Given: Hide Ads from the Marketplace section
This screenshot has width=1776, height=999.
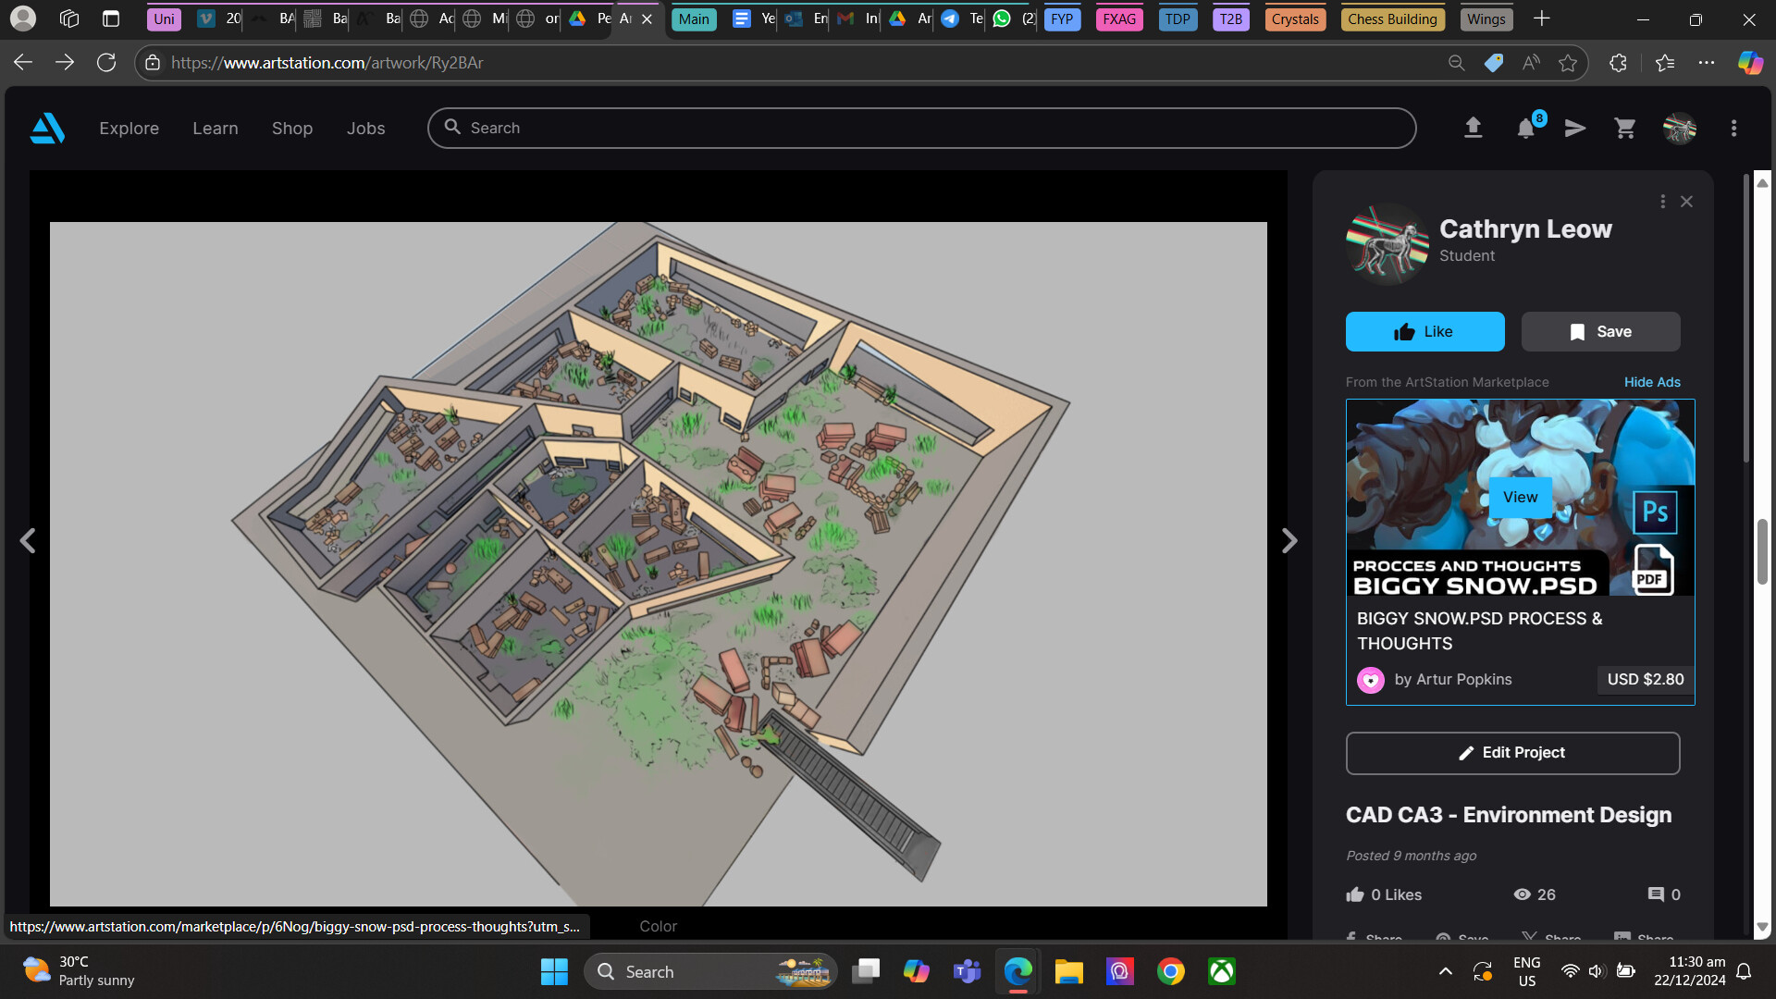Looking at the screenshot, I should click(1652, 382).
